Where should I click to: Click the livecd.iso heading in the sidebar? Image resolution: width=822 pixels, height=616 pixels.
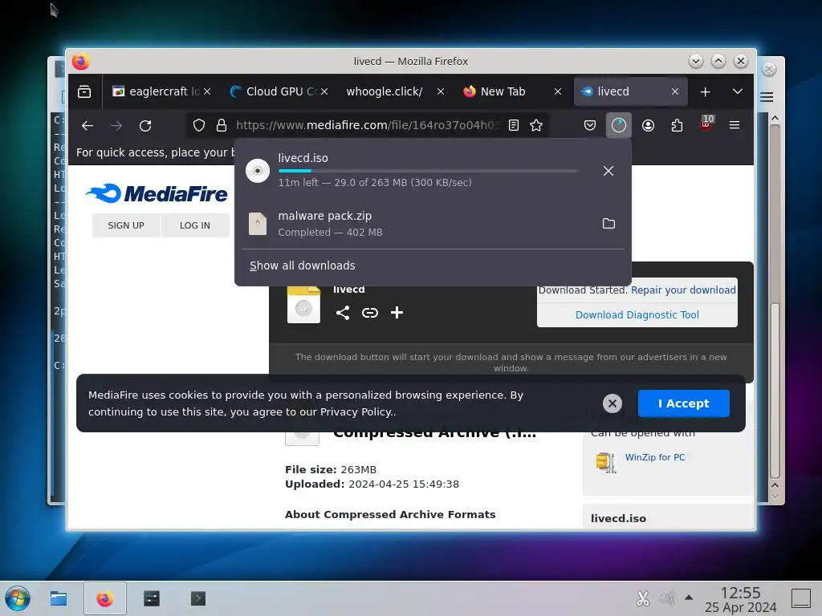coord(618,519)
